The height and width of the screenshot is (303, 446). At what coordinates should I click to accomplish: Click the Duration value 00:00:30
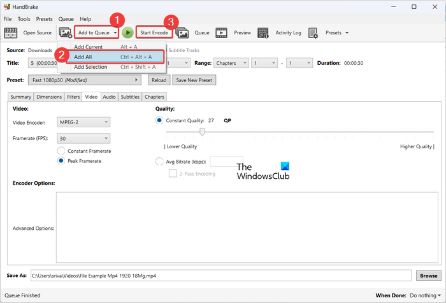click(354, 63)
